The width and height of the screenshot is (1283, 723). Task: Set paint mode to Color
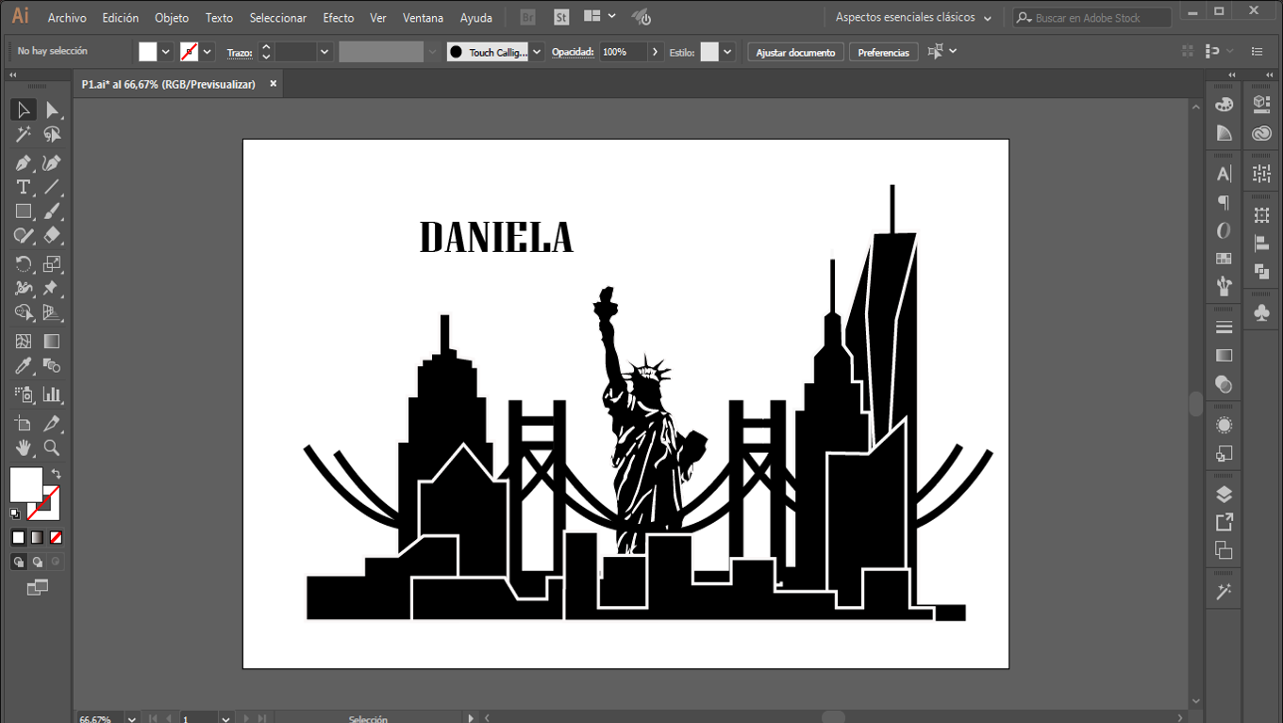18,537
